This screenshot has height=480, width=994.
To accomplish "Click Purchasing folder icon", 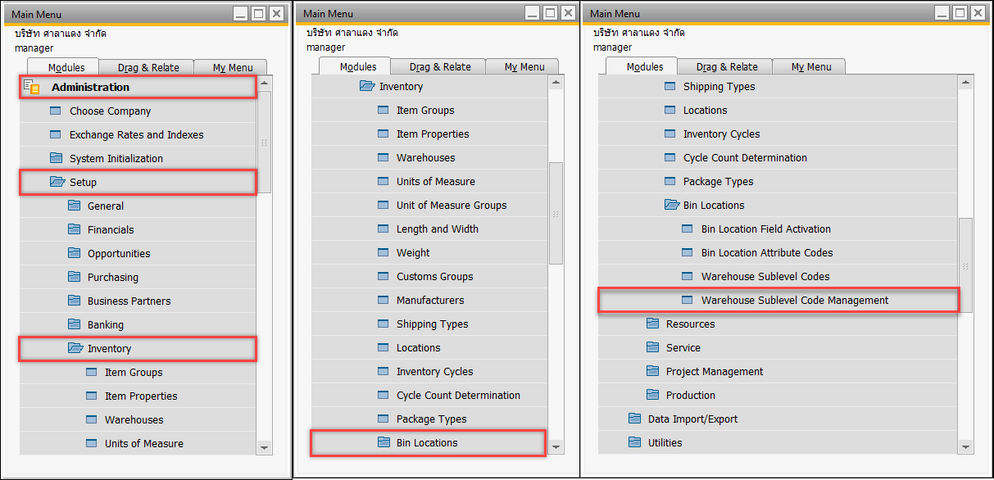I will pyautogui.click(x=74, y=277).
